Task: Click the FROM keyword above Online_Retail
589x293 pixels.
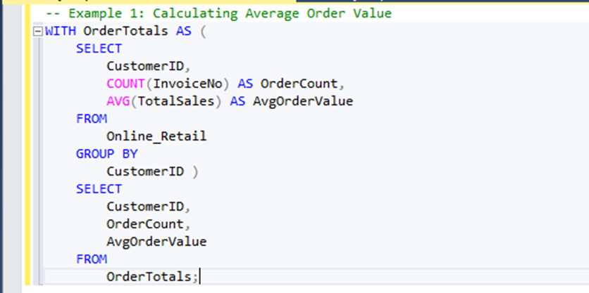Action: coord(92,119)
